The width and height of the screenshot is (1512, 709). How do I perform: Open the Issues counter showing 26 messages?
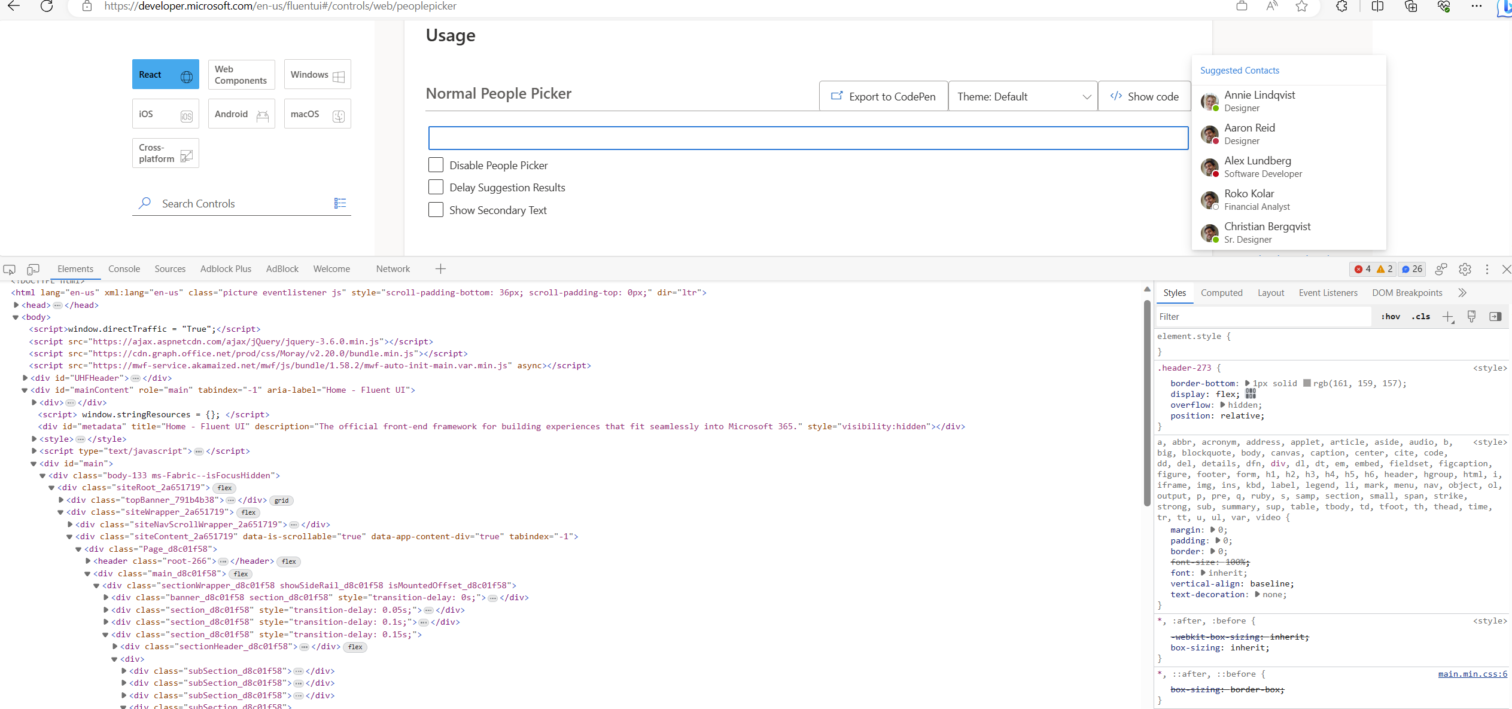click(x=1412, y=269)
